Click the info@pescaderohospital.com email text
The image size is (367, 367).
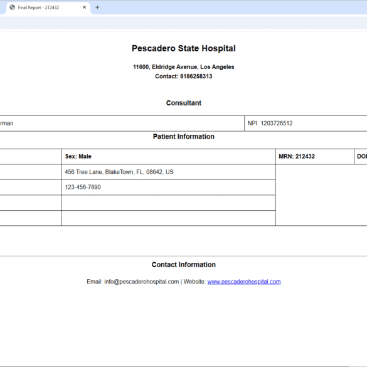[141, 282]
